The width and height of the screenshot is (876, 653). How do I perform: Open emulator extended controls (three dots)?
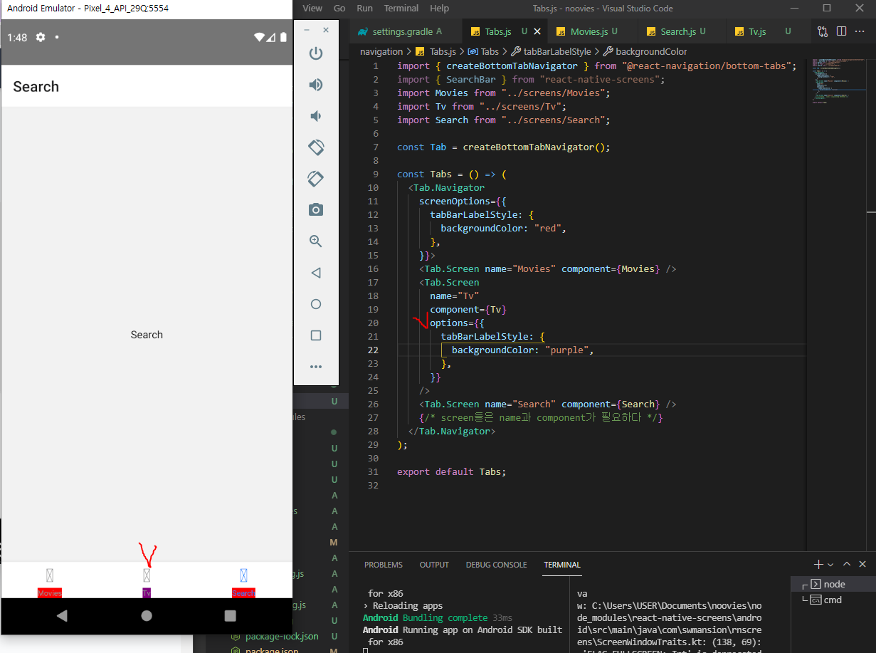tap(316, 367)
